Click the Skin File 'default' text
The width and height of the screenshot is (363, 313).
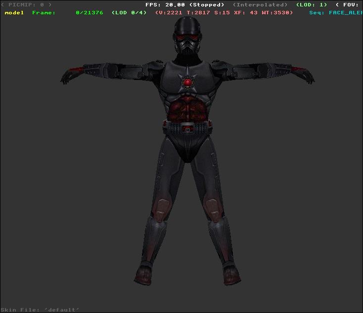(40, 310)
